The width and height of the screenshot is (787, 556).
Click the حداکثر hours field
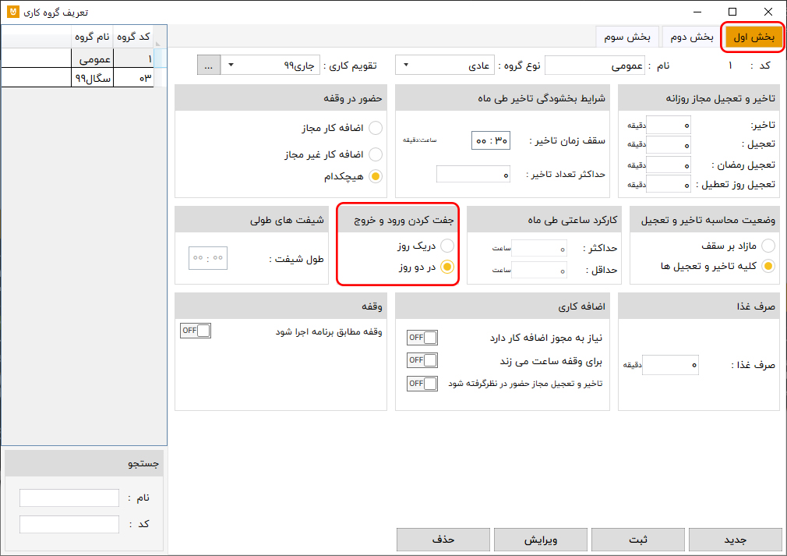point(539,248)
